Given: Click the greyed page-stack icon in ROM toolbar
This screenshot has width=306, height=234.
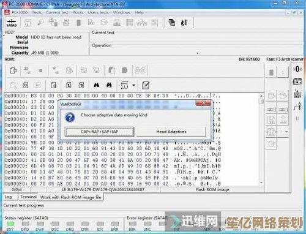Looking at the screenshot, I should [x=111, y=70].
